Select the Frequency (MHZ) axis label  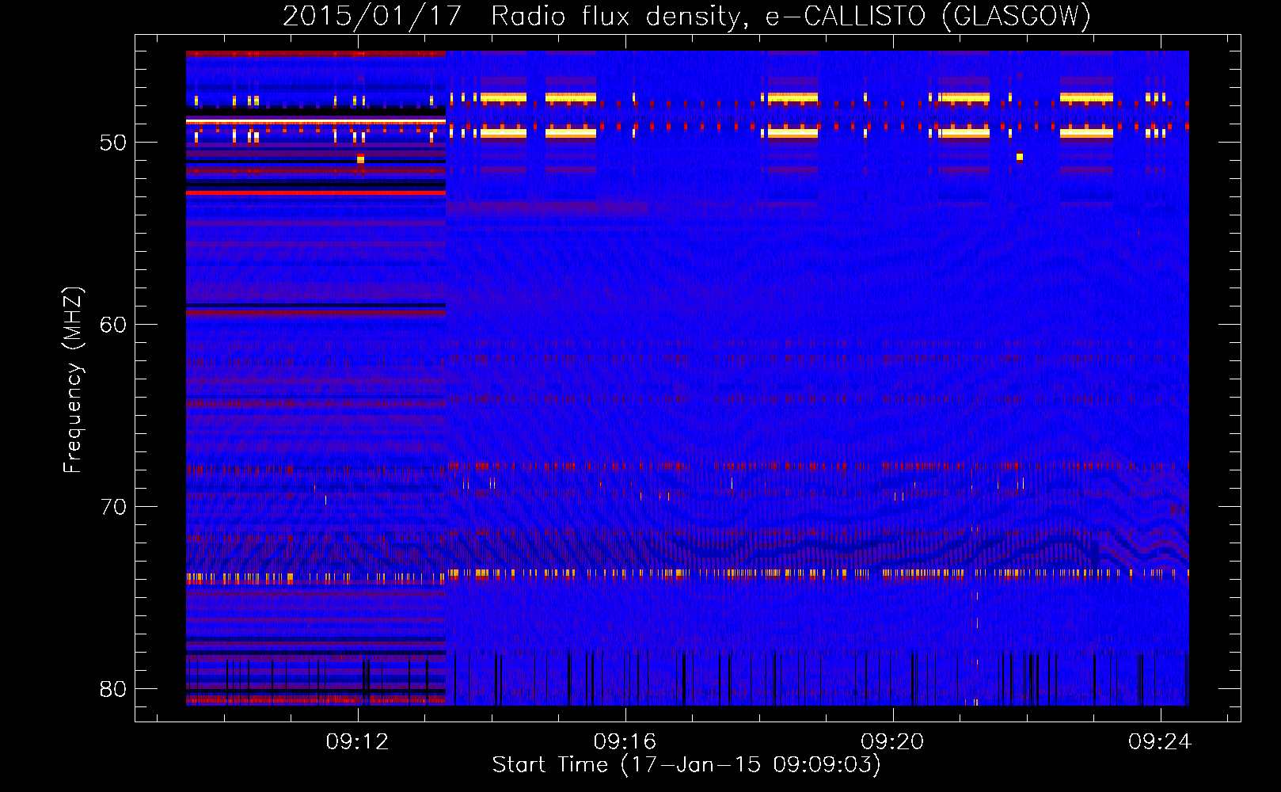click(73, 380)
